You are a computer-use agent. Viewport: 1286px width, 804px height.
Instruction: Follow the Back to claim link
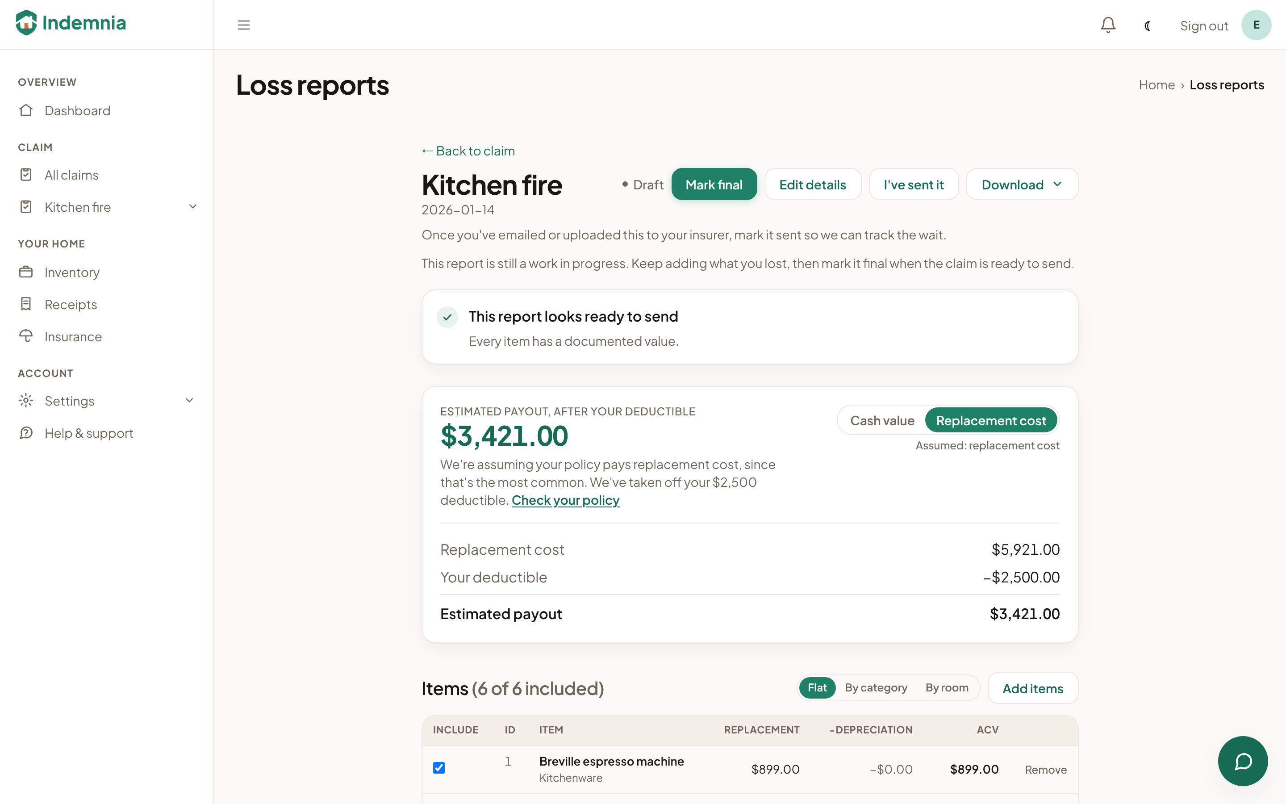[x=468, y=151]
